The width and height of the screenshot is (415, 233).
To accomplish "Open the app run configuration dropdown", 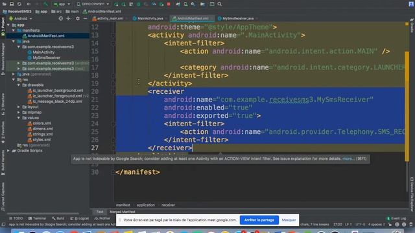I will (x=62, y=4).
